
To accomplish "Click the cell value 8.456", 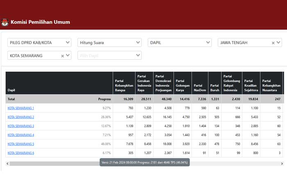I will (x=255, y=144).
